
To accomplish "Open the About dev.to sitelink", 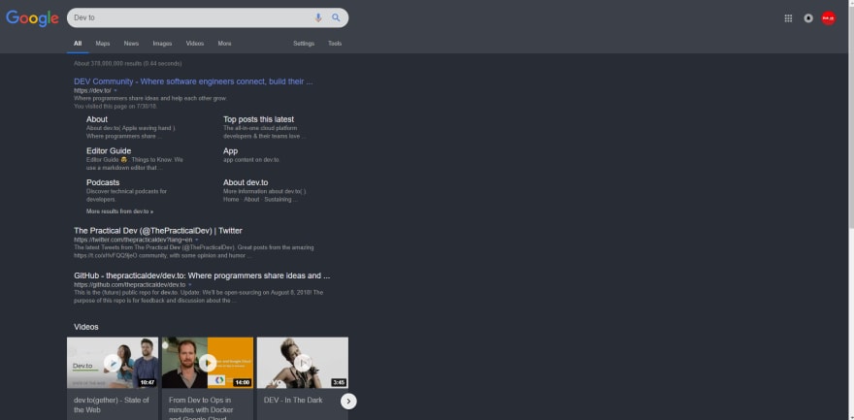I will click(x=246, y=182).
